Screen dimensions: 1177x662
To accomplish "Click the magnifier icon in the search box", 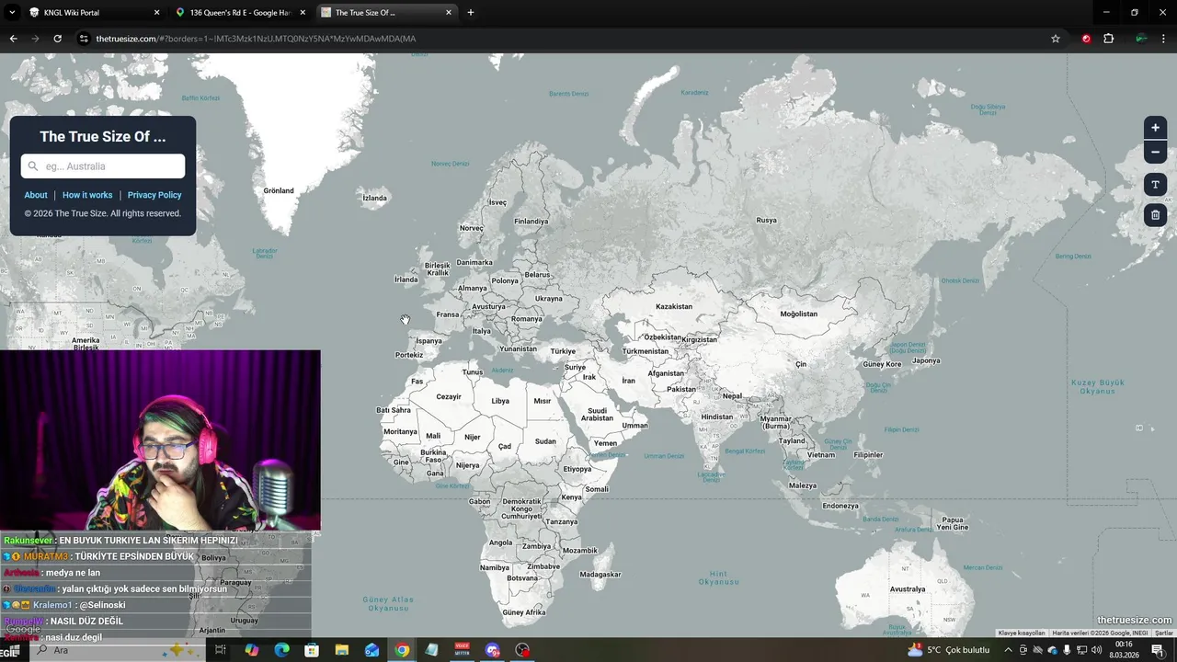I will [33, 166].
